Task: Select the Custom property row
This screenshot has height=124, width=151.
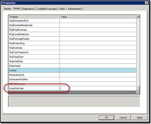Action: [72, 70]
